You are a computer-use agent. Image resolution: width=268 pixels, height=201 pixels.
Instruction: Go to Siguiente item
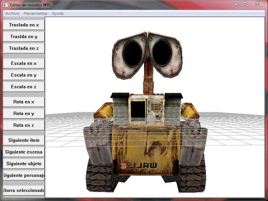24,140
